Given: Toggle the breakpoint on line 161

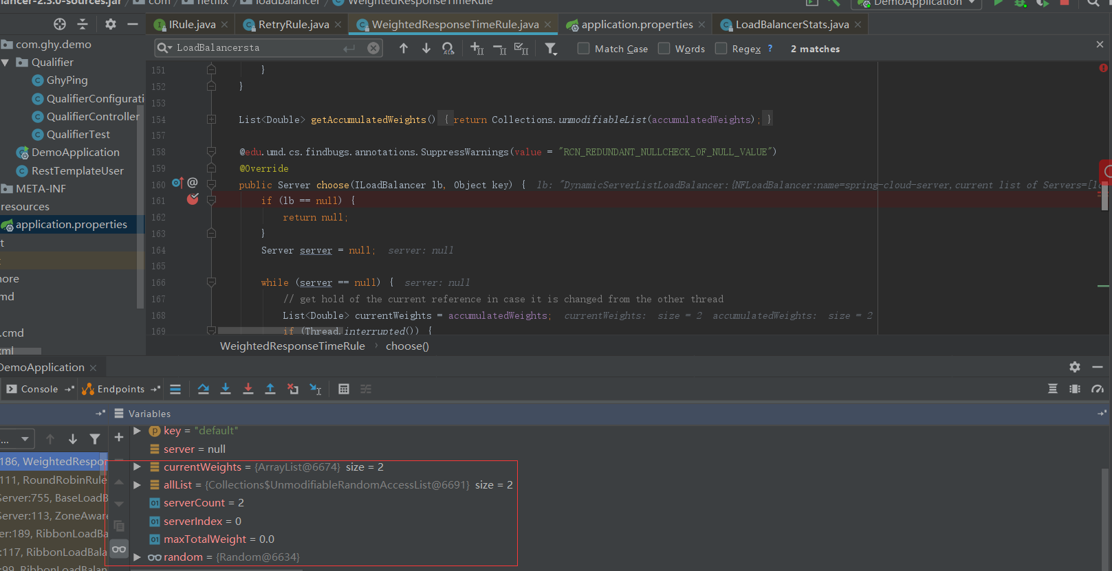Looking at the screenshot, I should click(193, 199).
